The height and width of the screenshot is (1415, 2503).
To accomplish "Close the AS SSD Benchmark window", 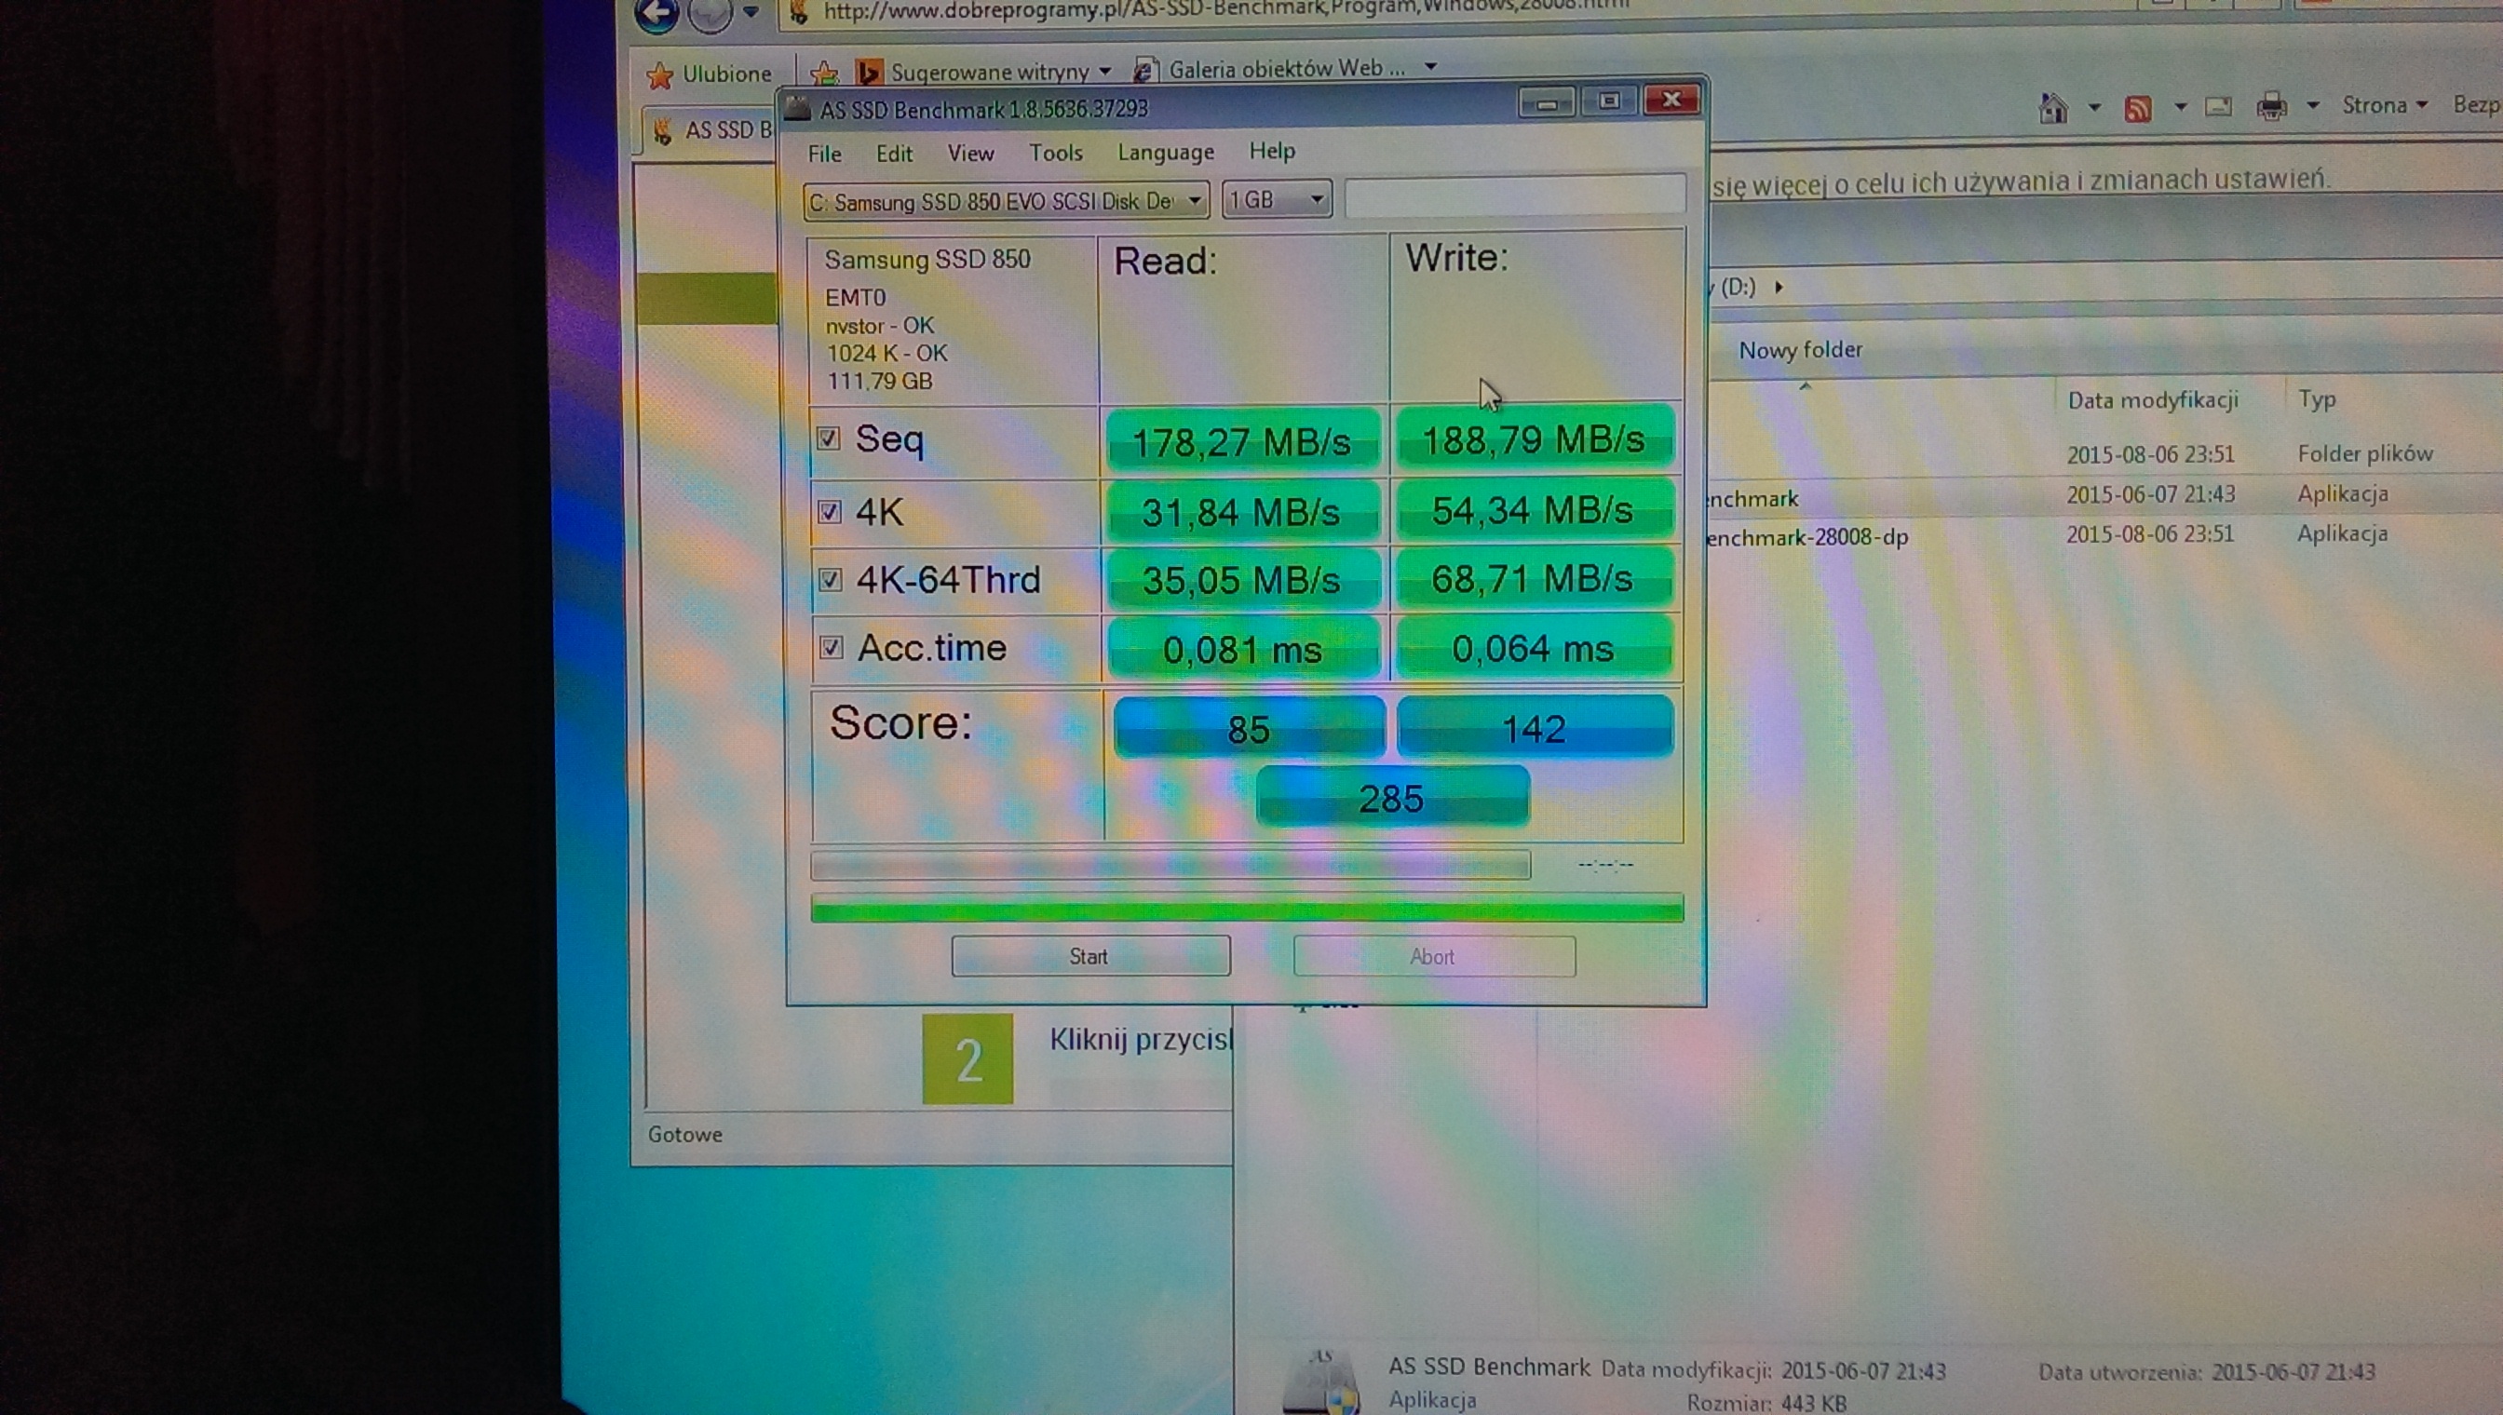I will tap(1671, 99).
